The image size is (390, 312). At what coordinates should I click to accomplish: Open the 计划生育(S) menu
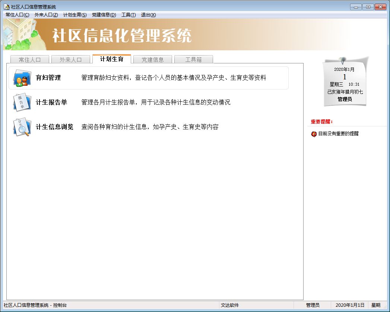[75, 15]
